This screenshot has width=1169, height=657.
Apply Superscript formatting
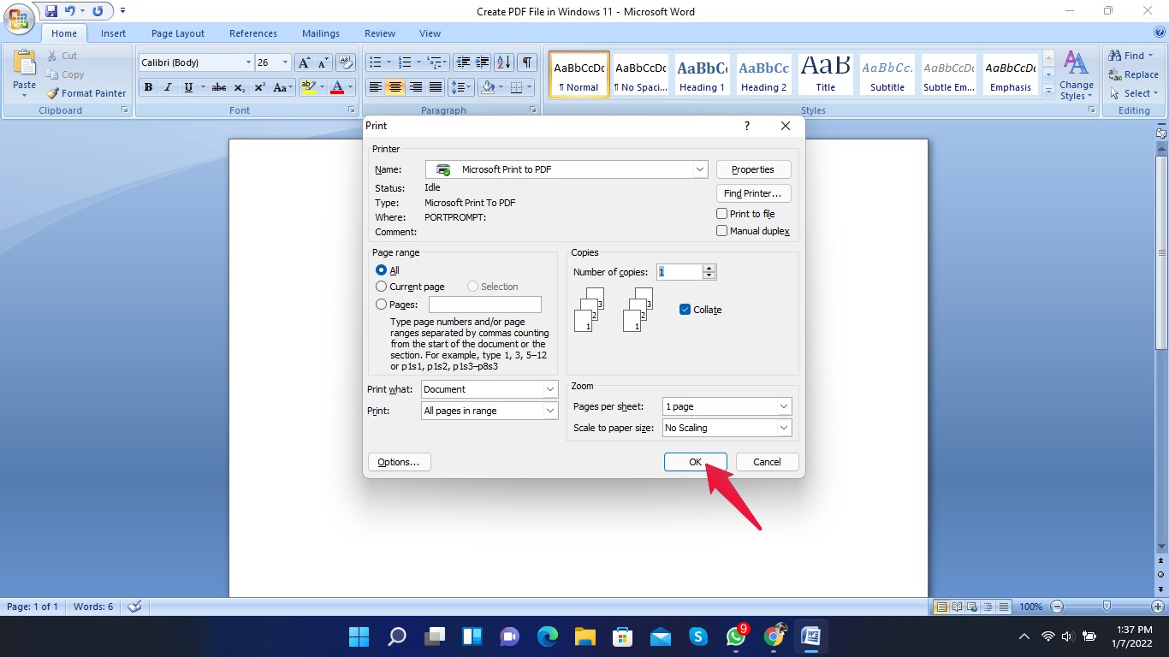click(259, 87)
